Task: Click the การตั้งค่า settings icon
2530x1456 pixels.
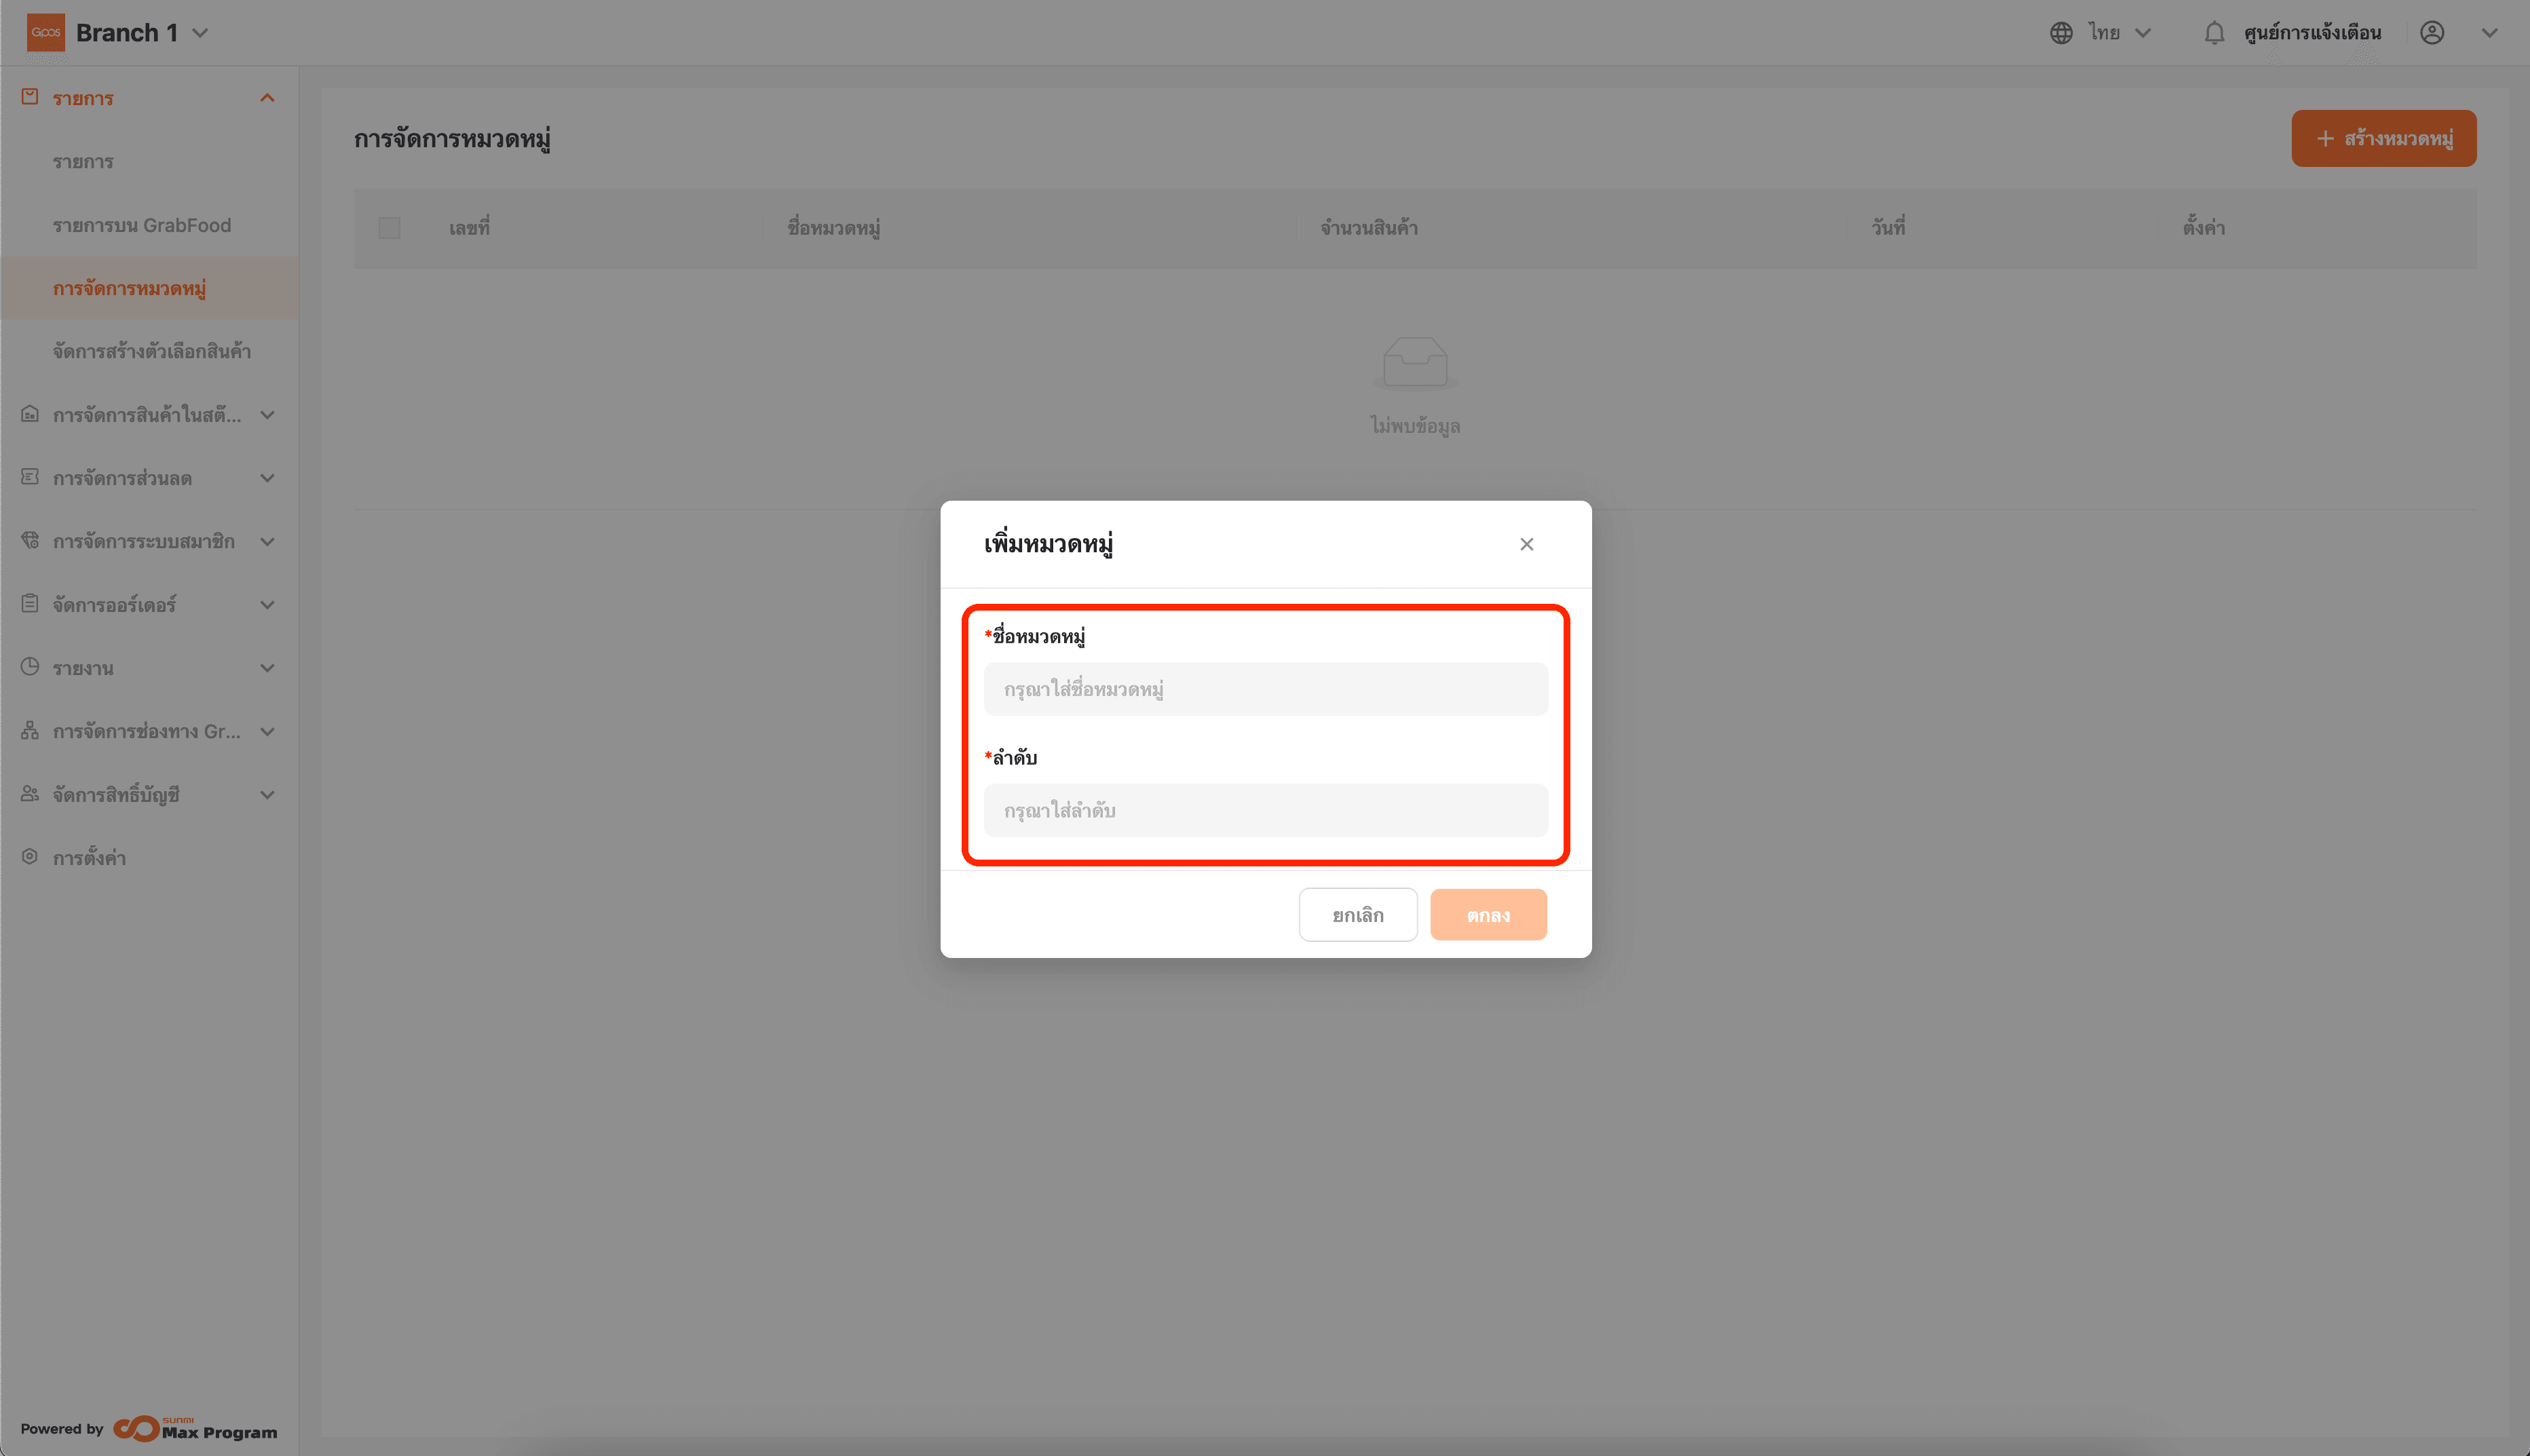Action: (30, 857)
